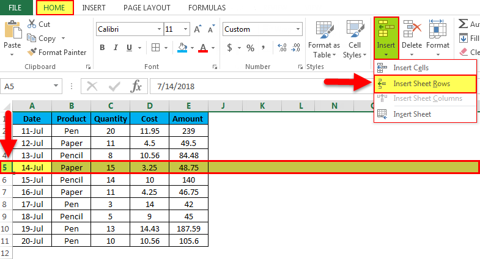Confirm entry with check mark
Viewport: 480px width, 259px height.
click(x=114, y=87)
